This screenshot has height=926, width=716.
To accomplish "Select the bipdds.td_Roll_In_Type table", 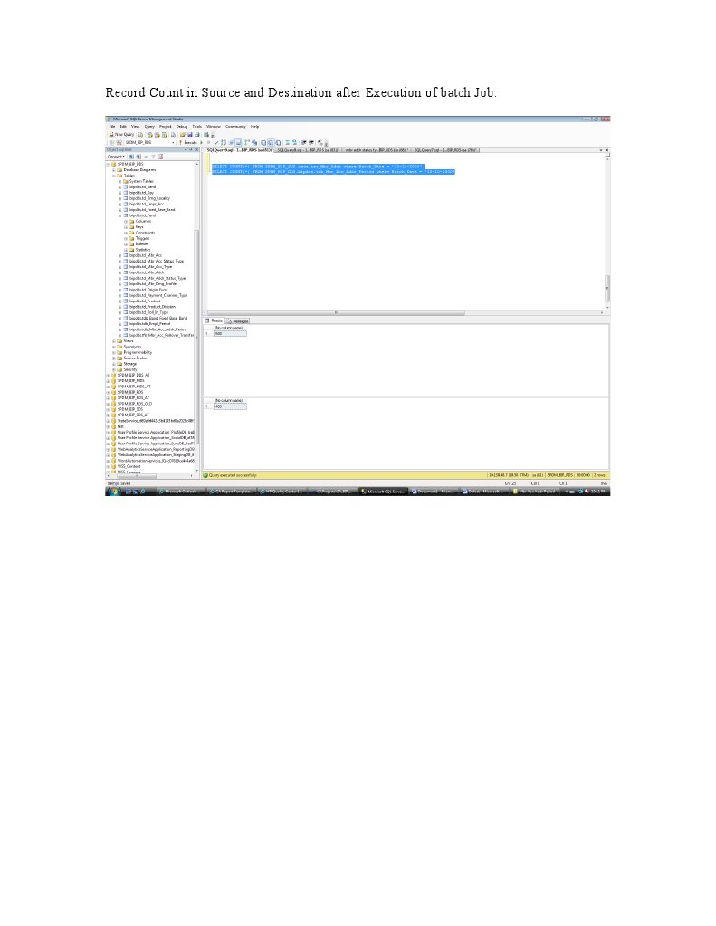I will [x=148, y=312].
